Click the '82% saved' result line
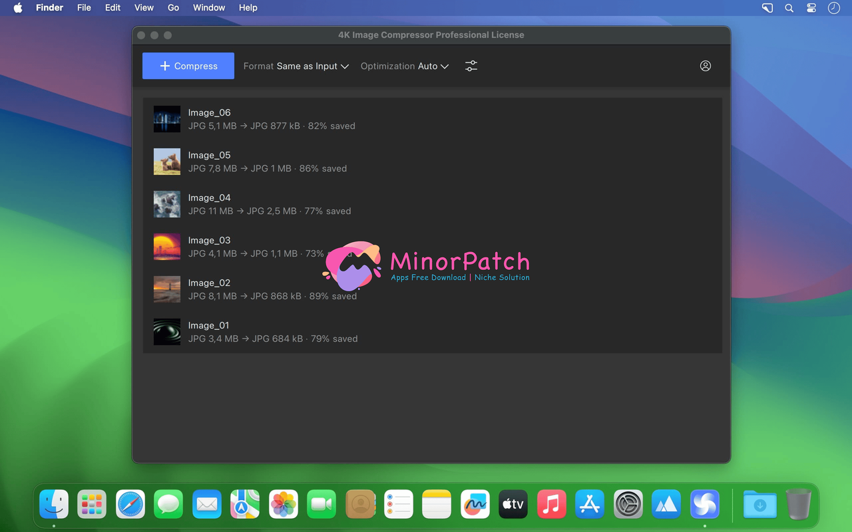The image size is (852, 532). [x=272, y=126]
